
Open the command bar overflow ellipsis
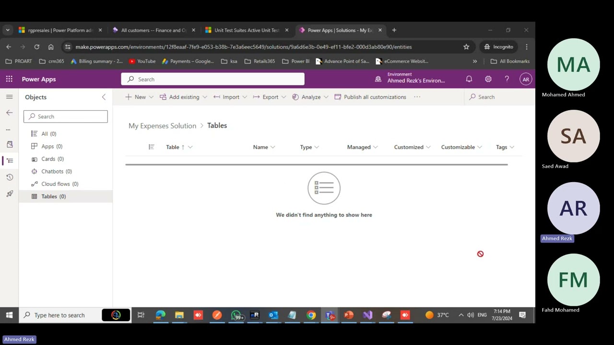coord(417,97)
